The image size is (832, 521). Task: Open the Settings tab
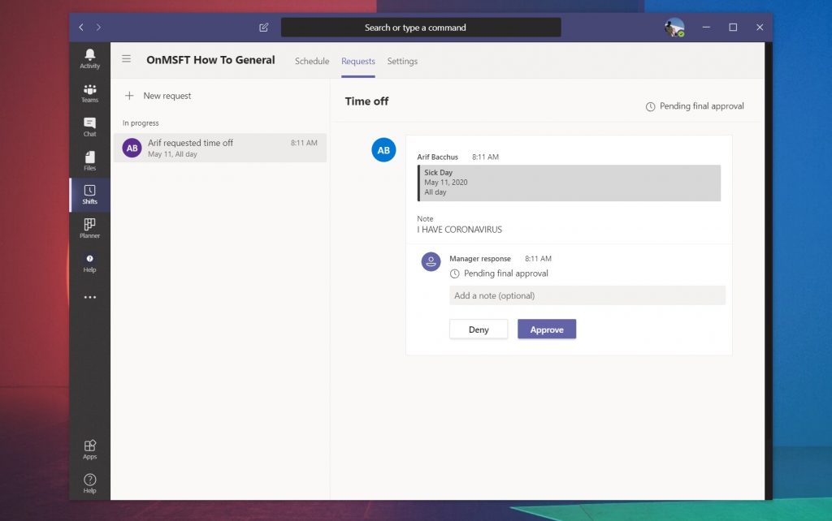(x=402, y=61)
